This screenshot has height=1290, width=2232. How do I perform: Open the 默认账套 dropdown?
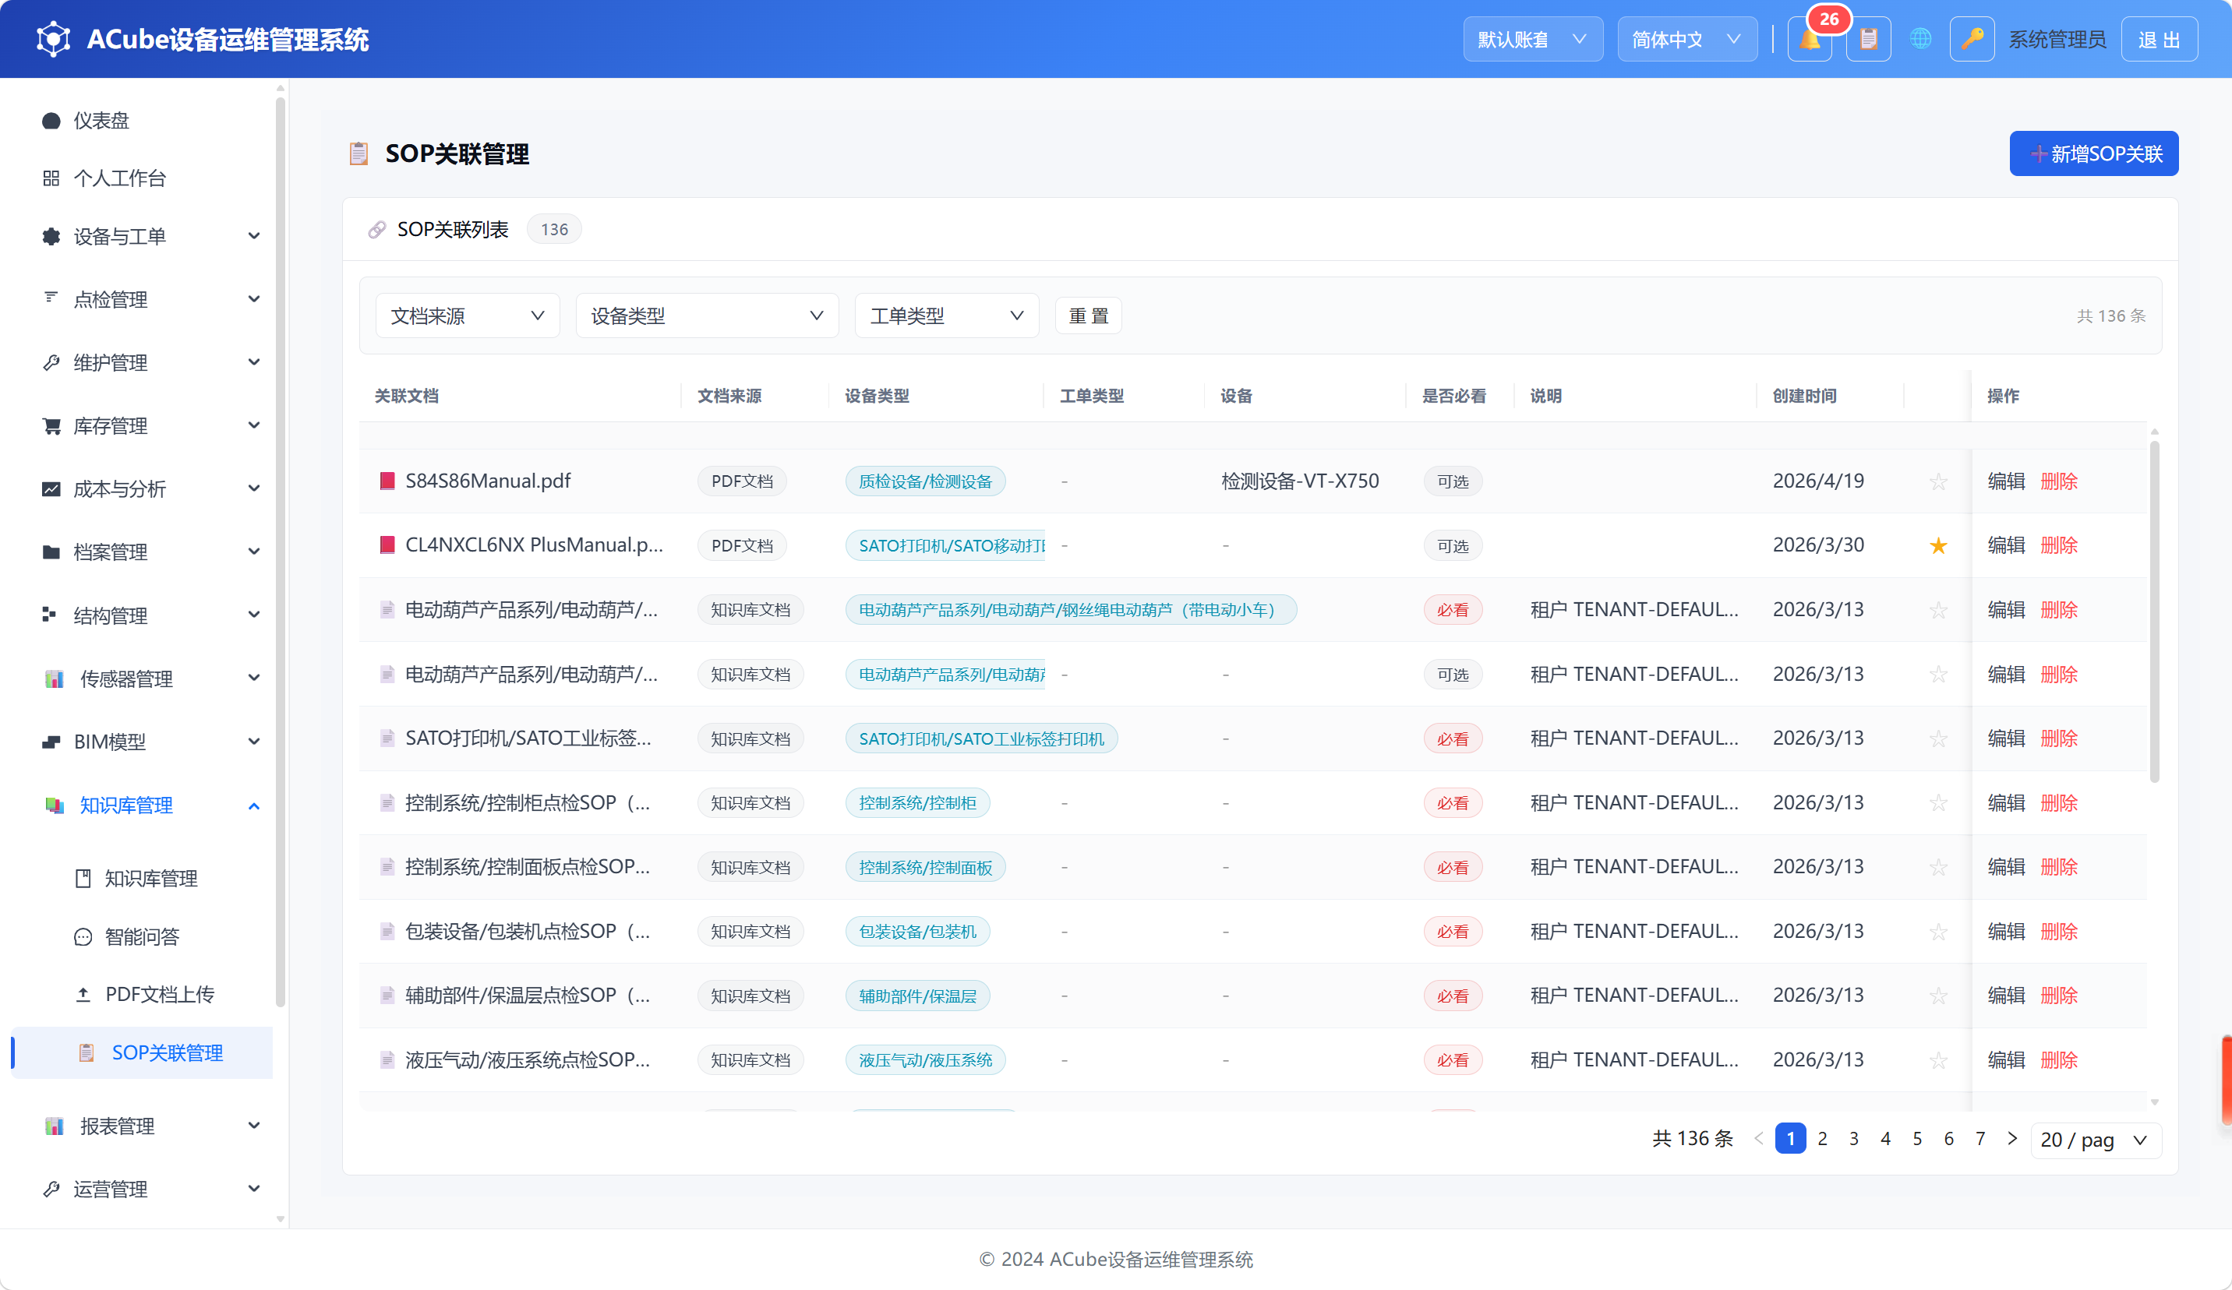1532,40
